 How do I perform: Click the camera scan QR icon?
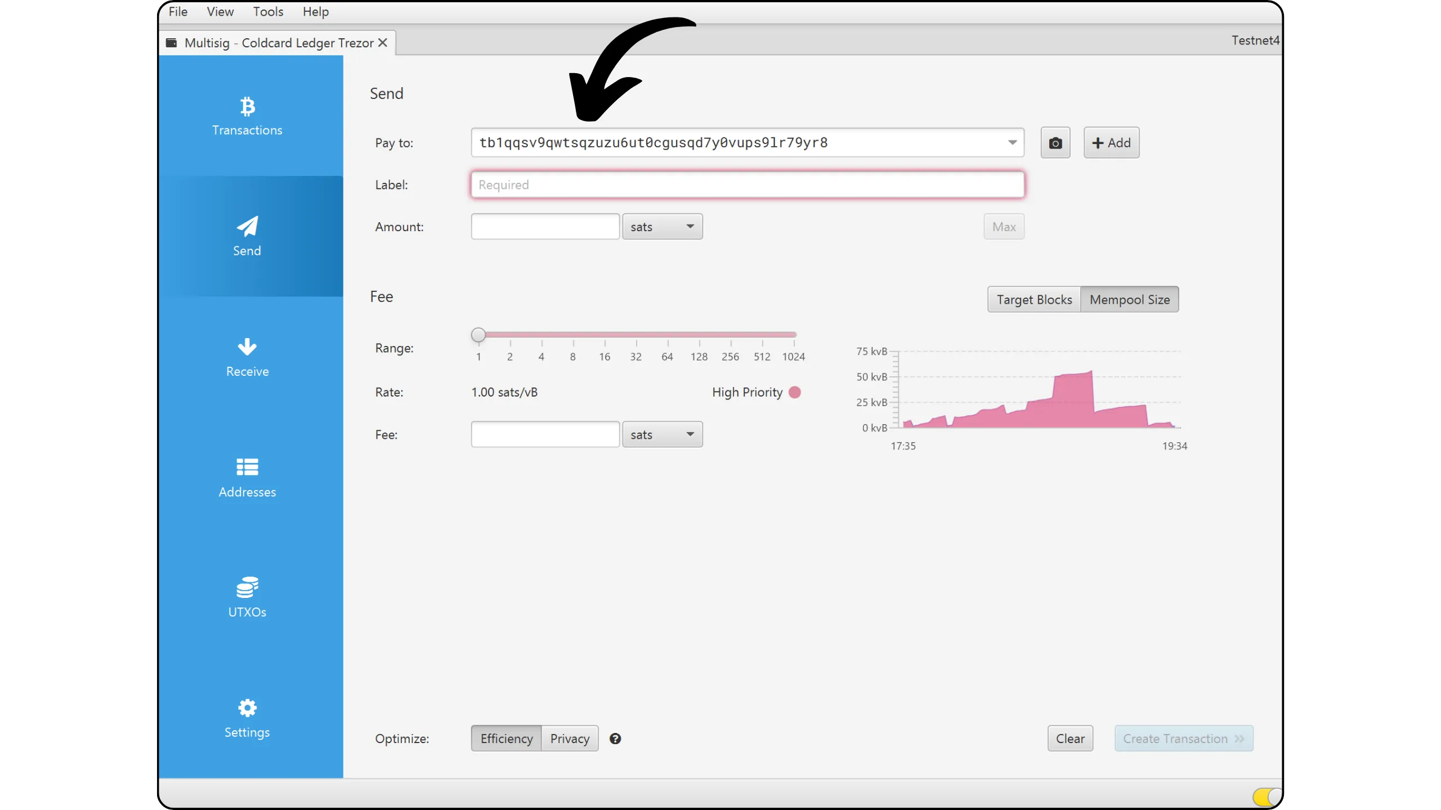point(1055,143)
